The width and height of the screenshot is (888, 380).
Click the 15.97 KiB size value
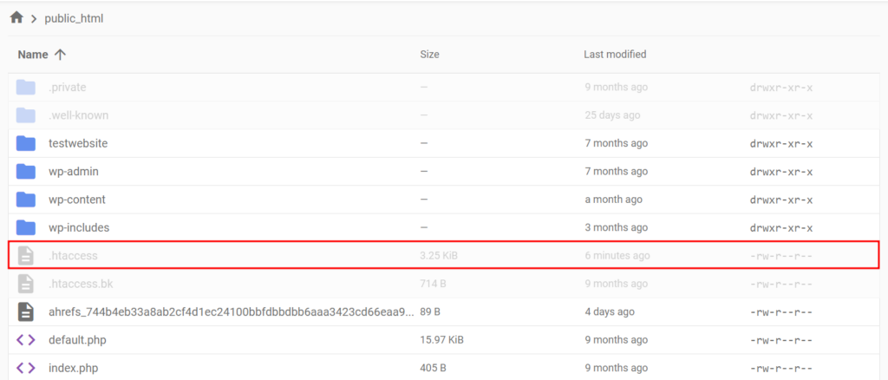point(441,340)
